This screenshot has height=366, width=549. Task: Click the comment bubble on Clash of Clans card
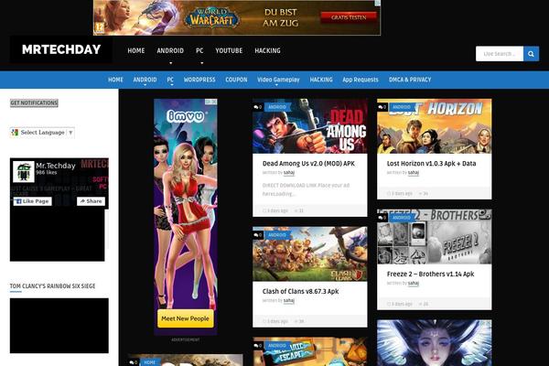click(x=258, y=235)
